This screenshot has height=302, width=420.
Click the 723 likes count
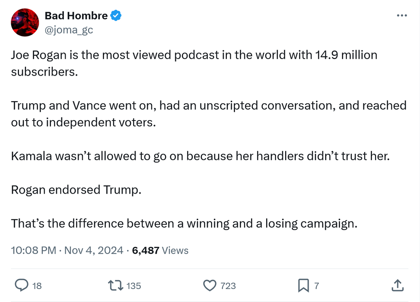[228, 286]
